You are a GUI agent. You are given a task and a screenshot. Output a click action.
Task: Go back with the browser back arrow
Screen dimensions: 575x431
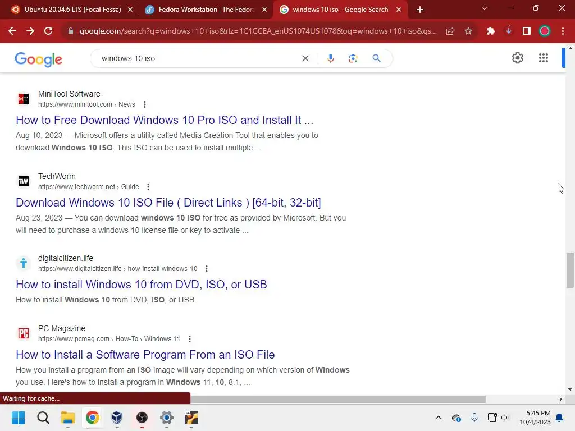[x=12, y=31]
